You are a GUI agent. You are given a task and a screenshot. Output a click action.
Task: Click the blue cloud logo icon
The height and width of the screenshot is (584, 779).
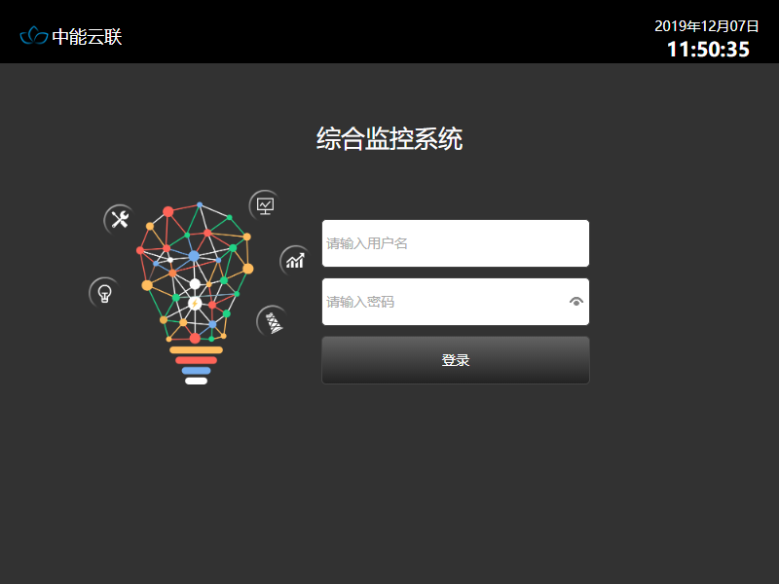tap(34, 36)
